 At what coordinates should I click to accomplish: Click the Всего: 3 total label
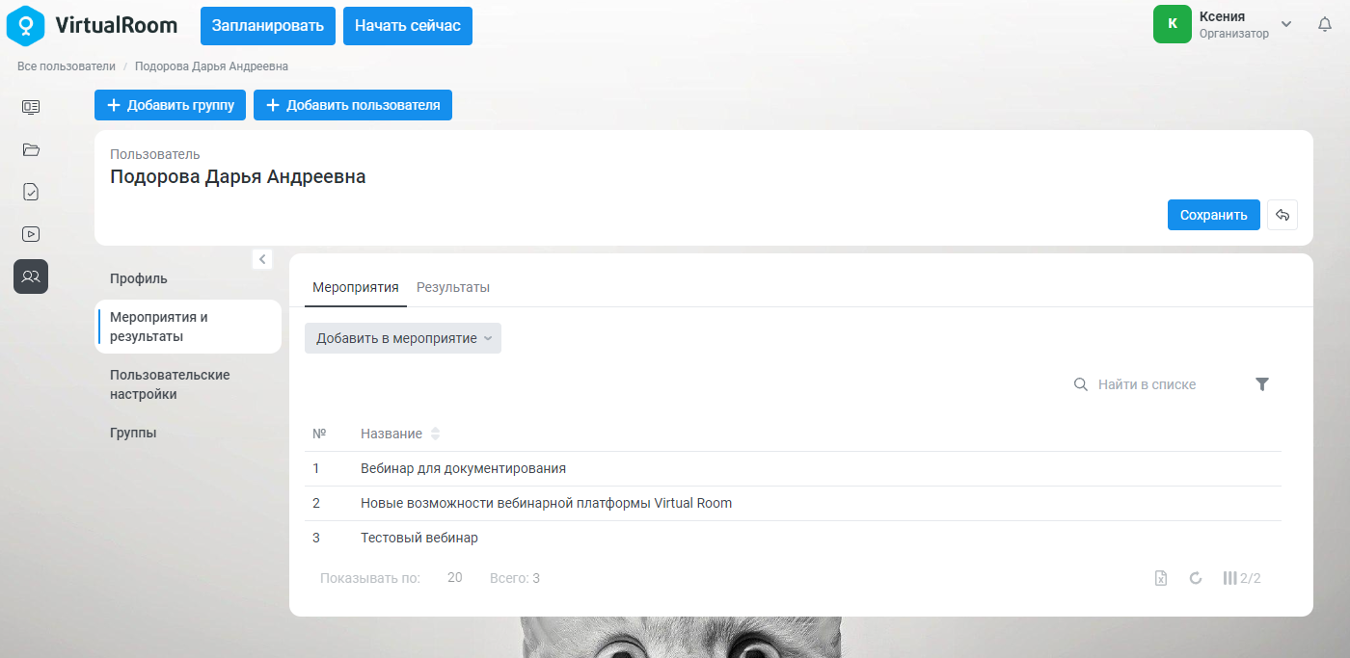(x=515, y=578)
